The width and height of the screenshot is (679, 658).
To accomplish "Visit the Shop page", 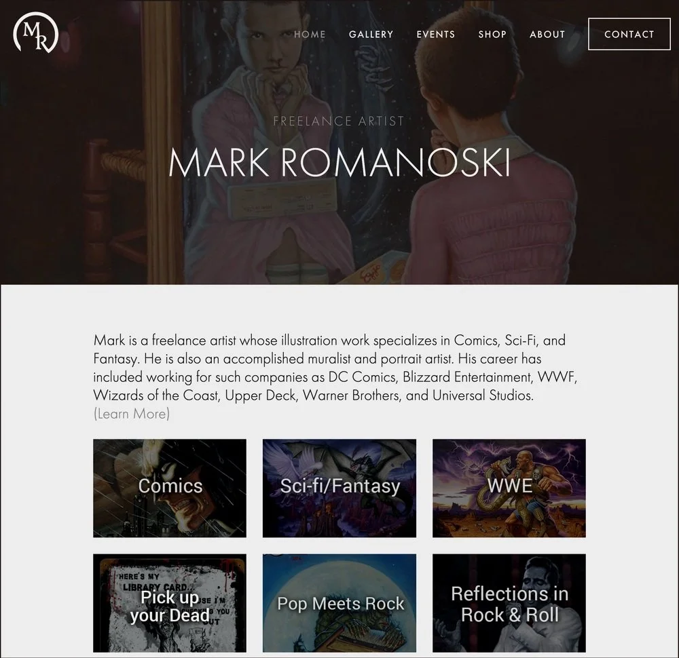I will (492, 34).
